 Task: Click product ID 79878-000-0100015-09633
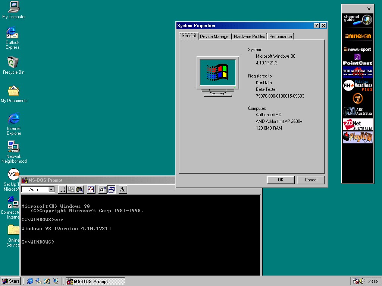coord(280,96)
